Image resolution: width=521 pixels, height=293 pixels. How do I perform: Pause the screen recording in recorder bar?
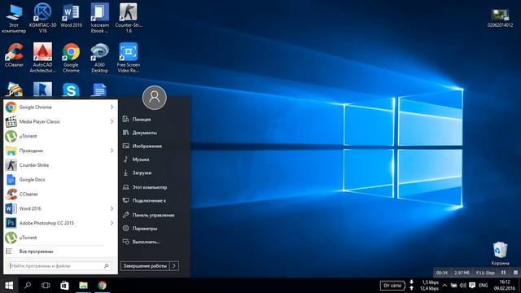pyautogui.click(x=503, y=273)
